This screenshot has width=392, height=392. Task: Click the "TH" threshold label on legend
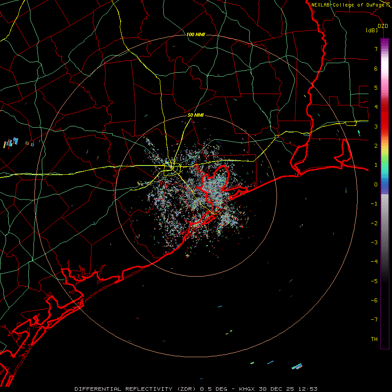374,339
